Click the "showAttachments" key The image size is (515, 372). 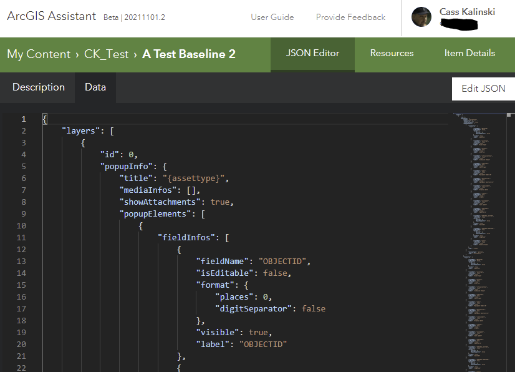(x=160, y=202)
